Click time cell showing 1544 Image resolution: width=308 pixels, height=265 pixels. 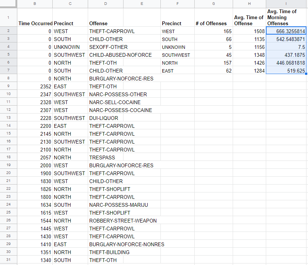click(x=35, y=220)
